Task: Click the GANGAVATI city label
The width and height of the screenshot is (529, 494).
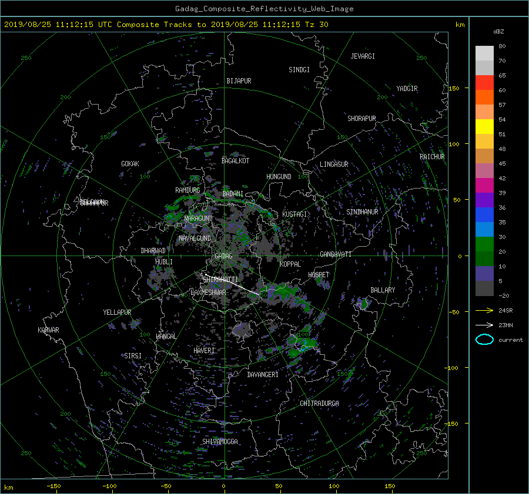Action: pos(336,254)
